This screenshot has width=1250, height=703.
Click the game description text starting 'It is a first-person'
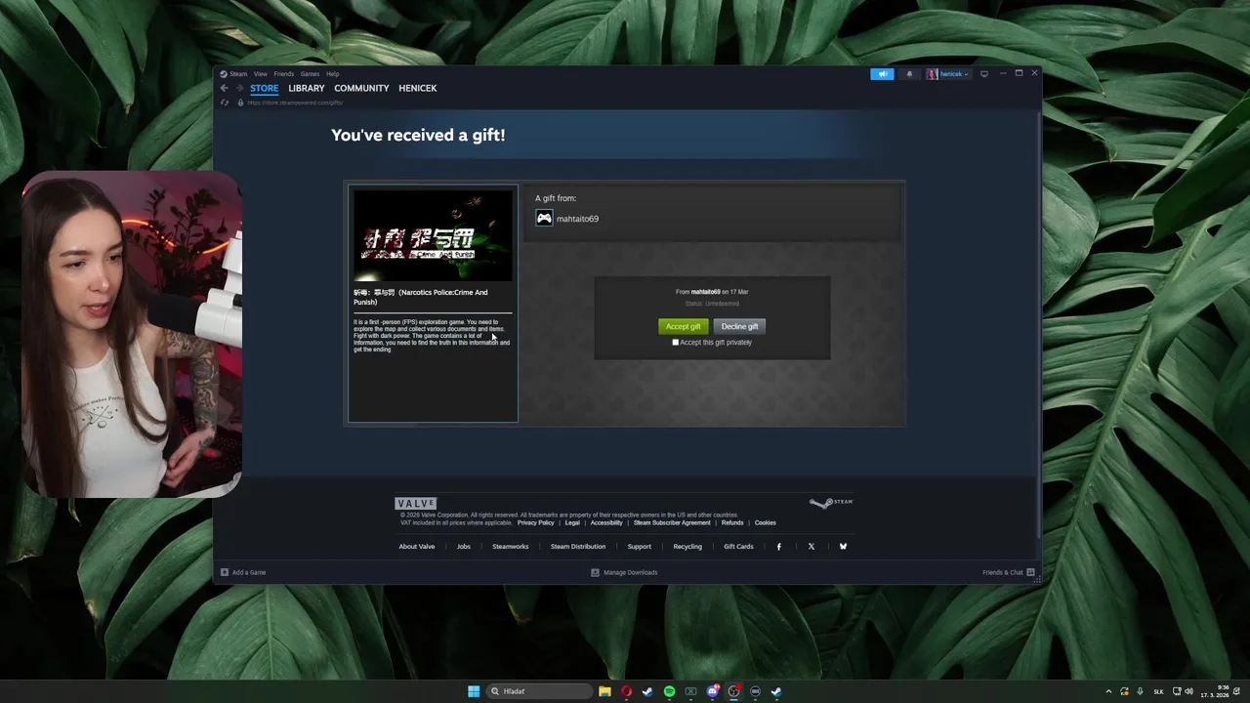[x=432, y=336]
